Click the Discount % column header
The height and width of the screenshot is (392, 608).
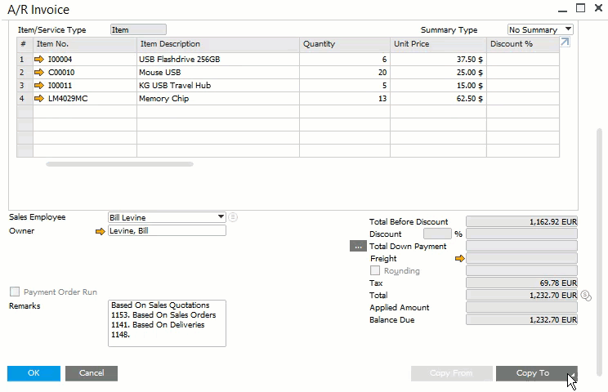523,44
